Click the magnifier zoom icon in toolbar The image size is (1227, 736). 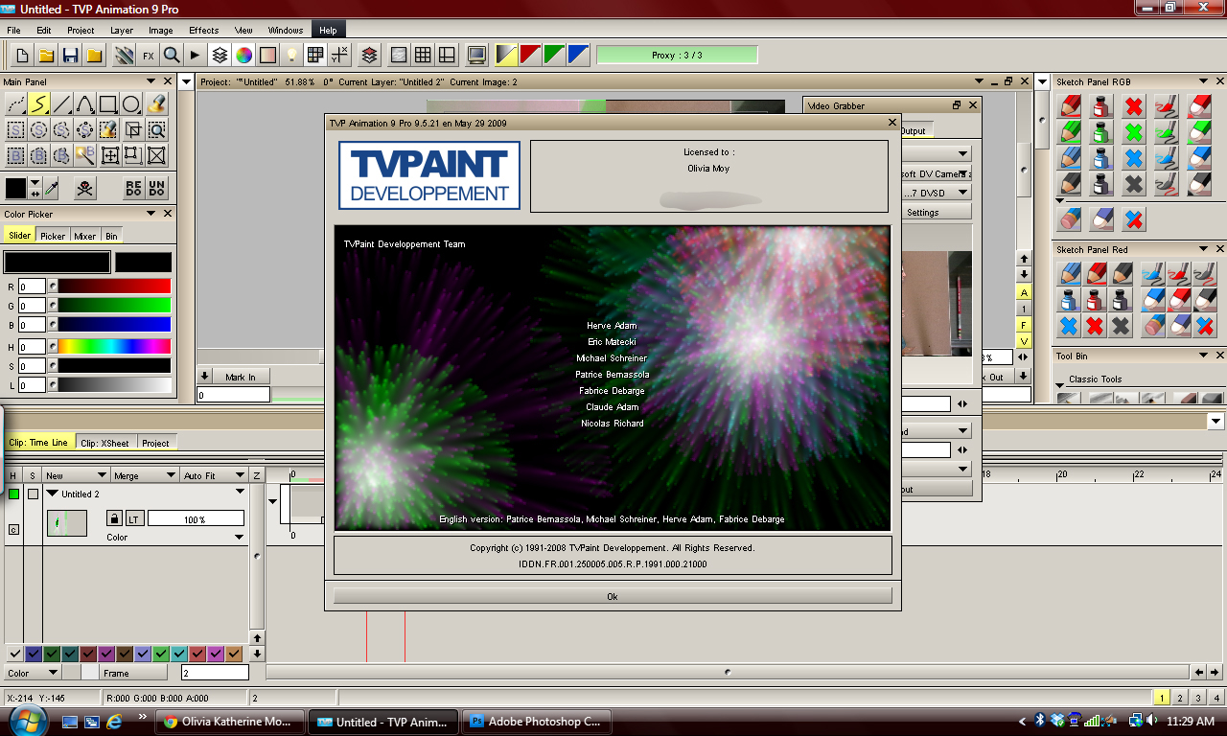click(172, 55)
